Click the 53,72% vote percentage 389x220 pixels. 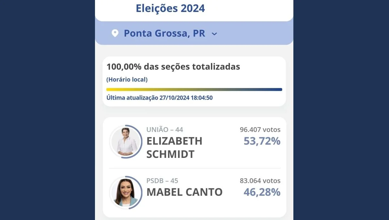point(262,141)
